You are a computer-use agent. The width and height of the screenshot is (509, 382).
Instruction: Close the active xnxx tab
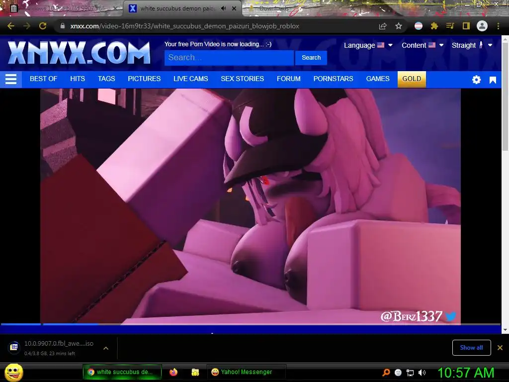point(234,8)
